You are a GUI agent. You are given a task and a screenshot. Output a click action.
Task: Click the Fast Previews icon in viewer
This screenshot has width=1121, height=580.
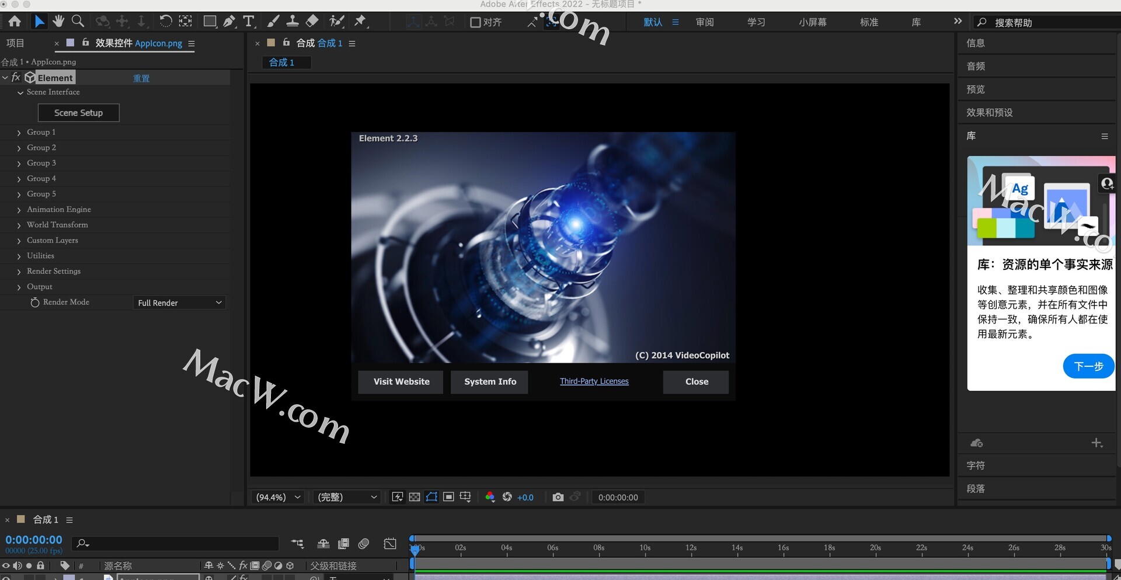(398, 497)
